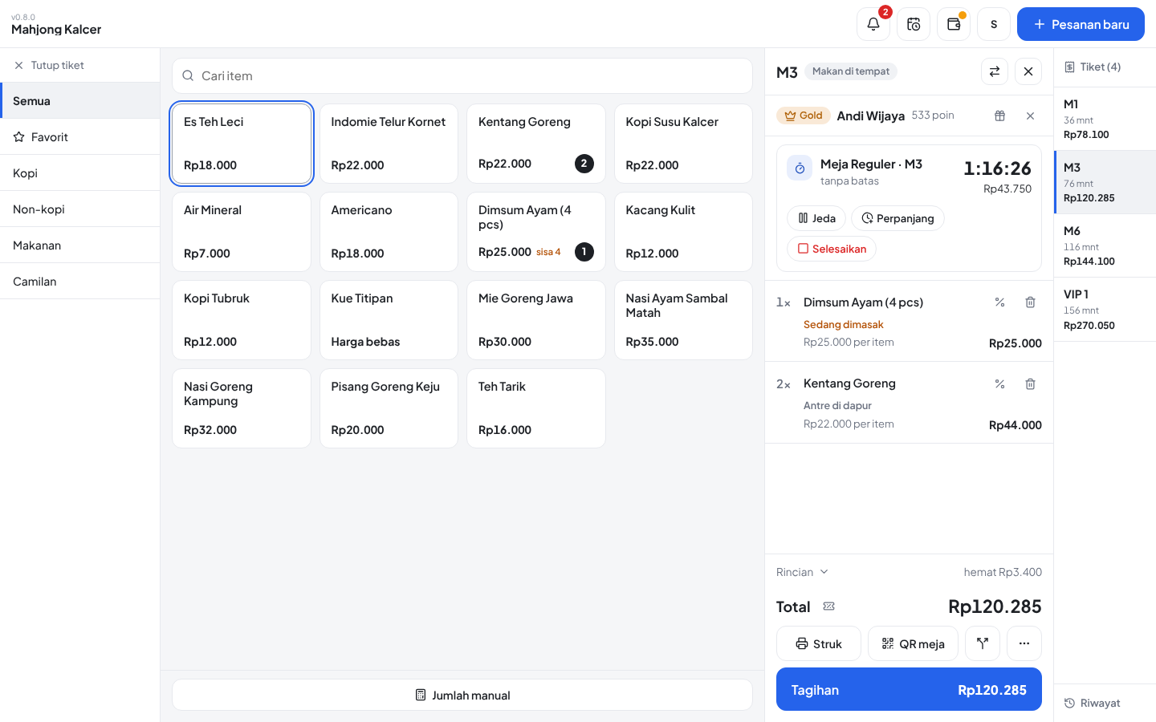
Task: Close the M3 order panel
Action: [x=1028, y=71]
